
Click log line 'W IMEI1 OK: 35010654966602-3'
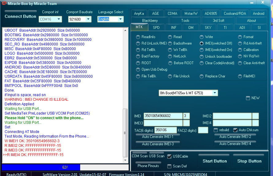tap(32, 141)
